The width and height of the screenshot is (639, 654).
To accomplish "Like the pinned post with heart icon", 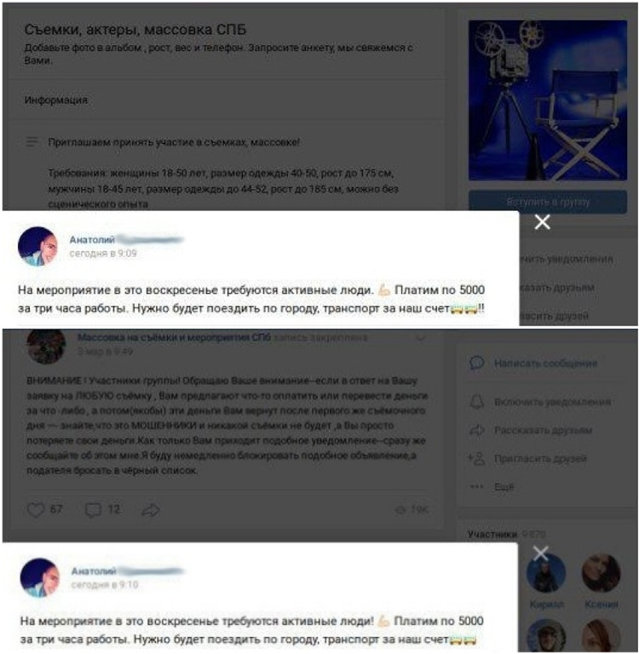I will pos(36,509).
